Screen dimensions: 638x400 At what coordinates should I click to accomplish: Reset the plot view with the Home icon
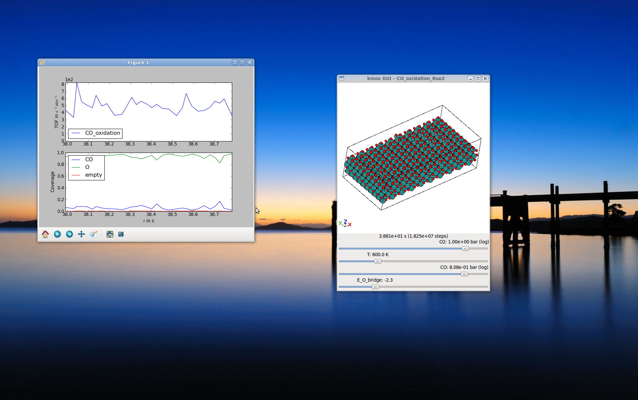click(x=45, y=234)
